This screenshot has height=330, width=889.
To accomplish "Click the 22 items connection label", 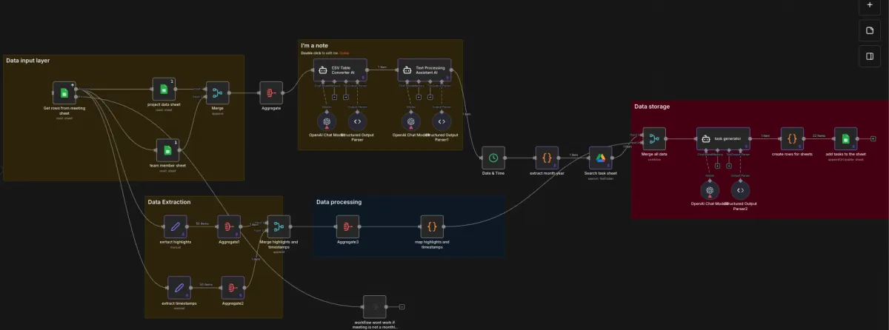I will tap(819, 135).
